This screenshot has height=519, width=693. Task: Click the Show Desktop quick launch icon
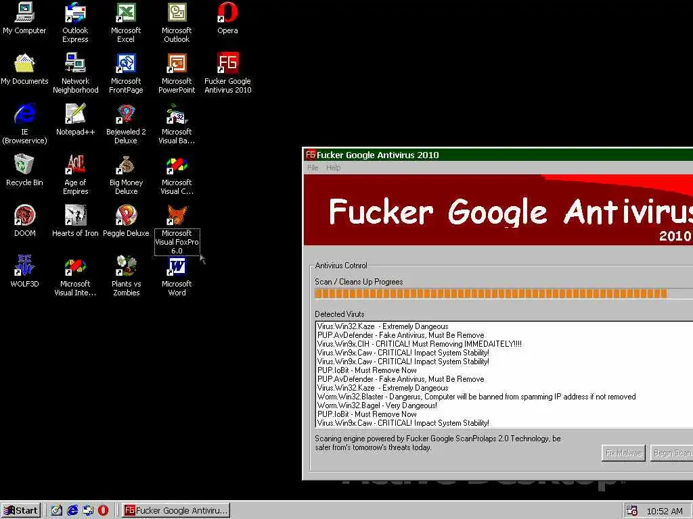[57, 511]
